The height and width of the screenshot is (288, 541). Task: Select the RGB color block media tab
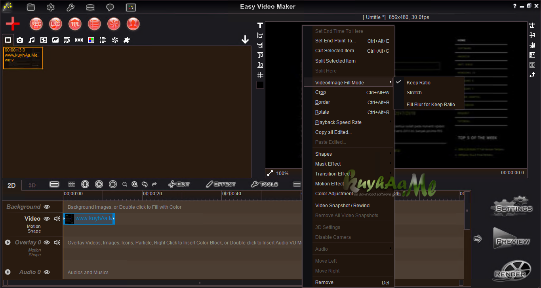(x=91, y=40)
